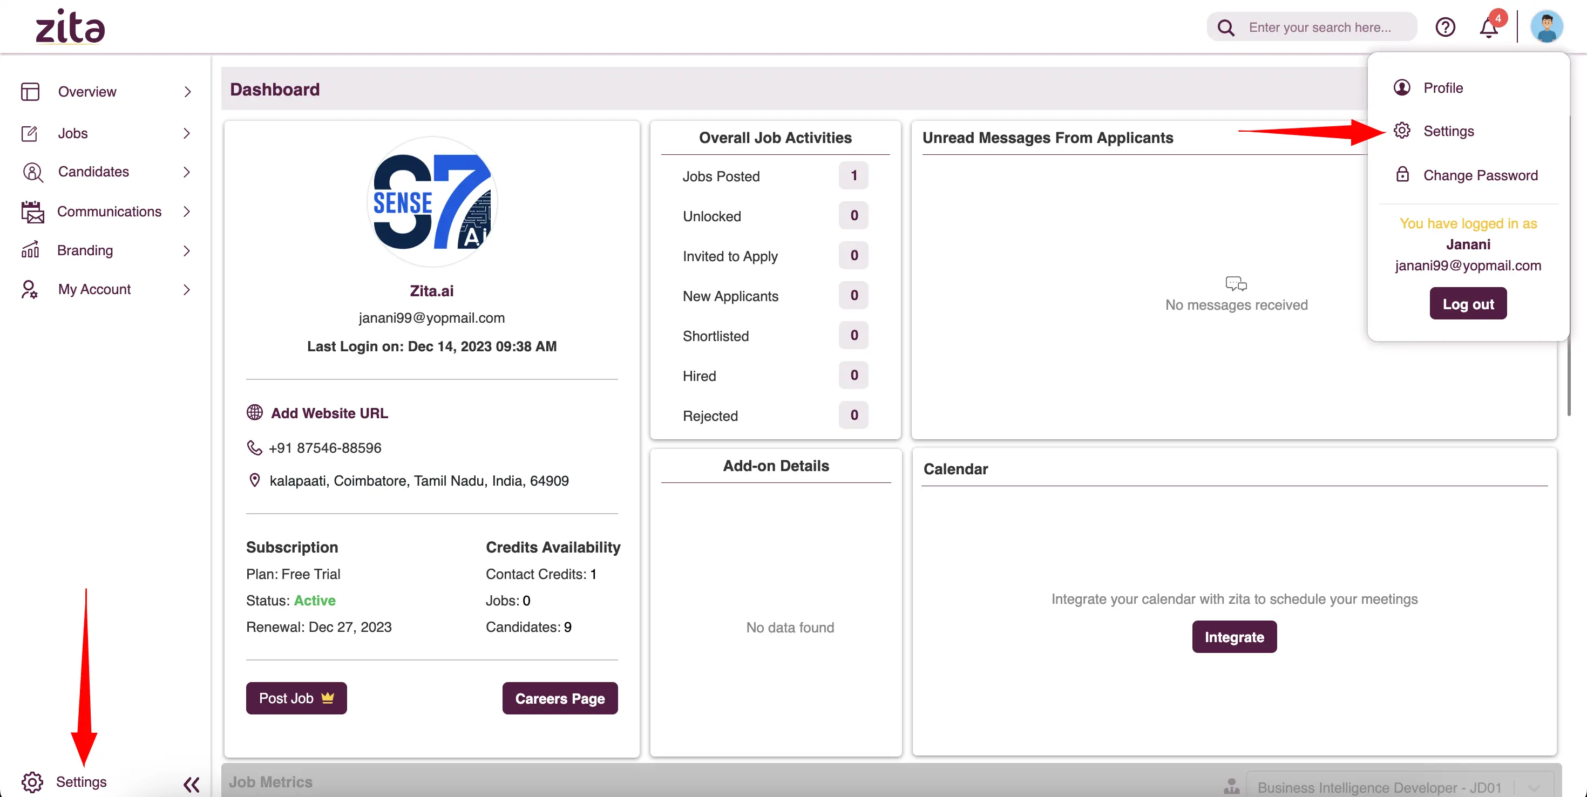Collapse sidebar with double chevron icon
The image size is (1587, 797).
(x=192, y=784)
